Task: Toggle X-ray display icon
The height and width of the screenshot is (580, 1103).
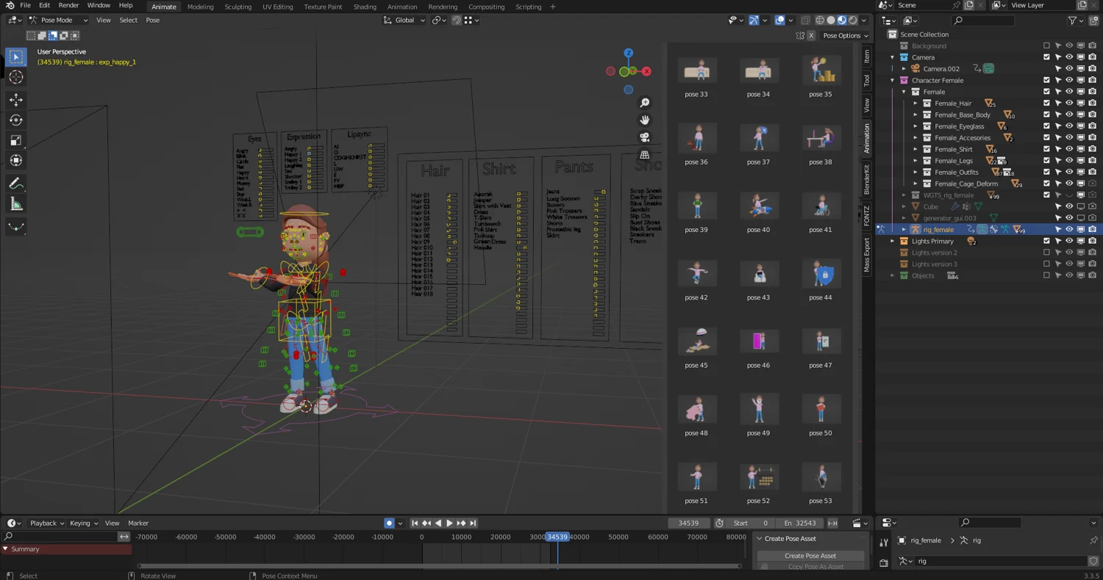Action: [x=806, y=20]
